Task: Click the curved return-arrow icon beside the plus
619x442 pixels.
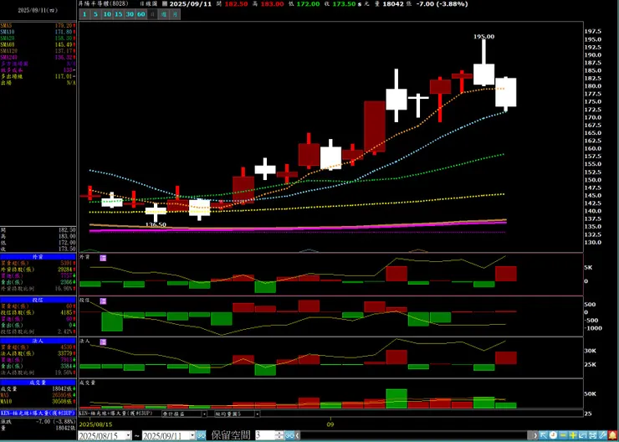Action: (583, 435)
